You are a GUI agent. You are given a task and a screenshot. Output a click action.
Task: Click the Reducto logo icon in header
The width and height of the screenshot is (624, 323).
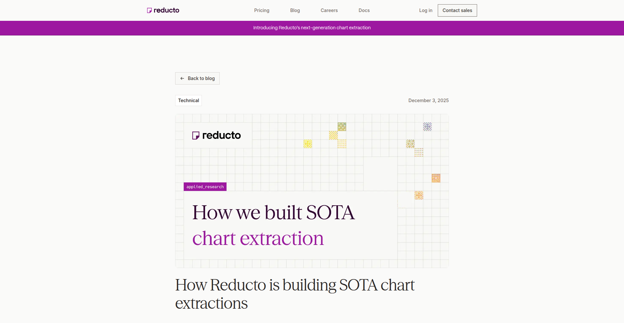coord(149,10)
